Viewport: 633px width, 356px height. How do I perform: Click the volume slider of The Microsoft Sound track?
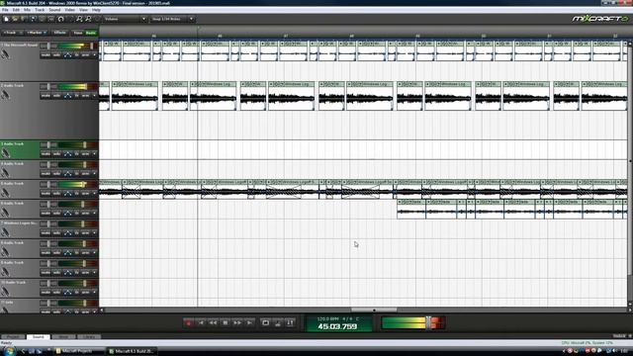(92, 46)
